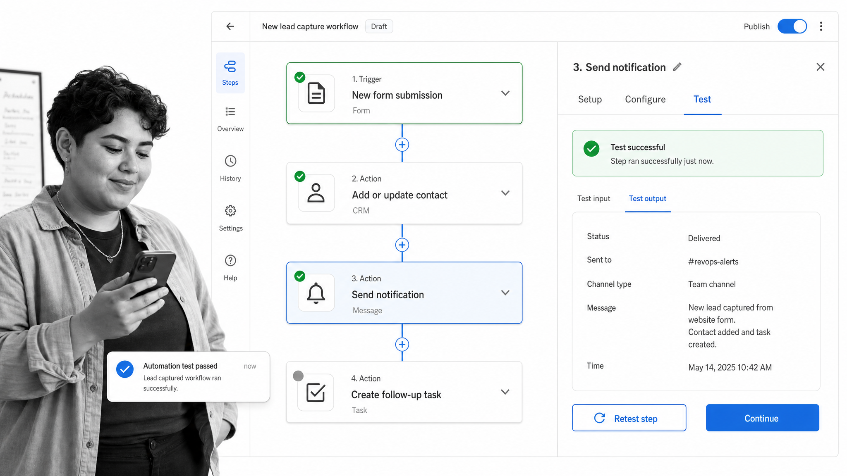Open the three-dot more options menu

tap(821, 26)
